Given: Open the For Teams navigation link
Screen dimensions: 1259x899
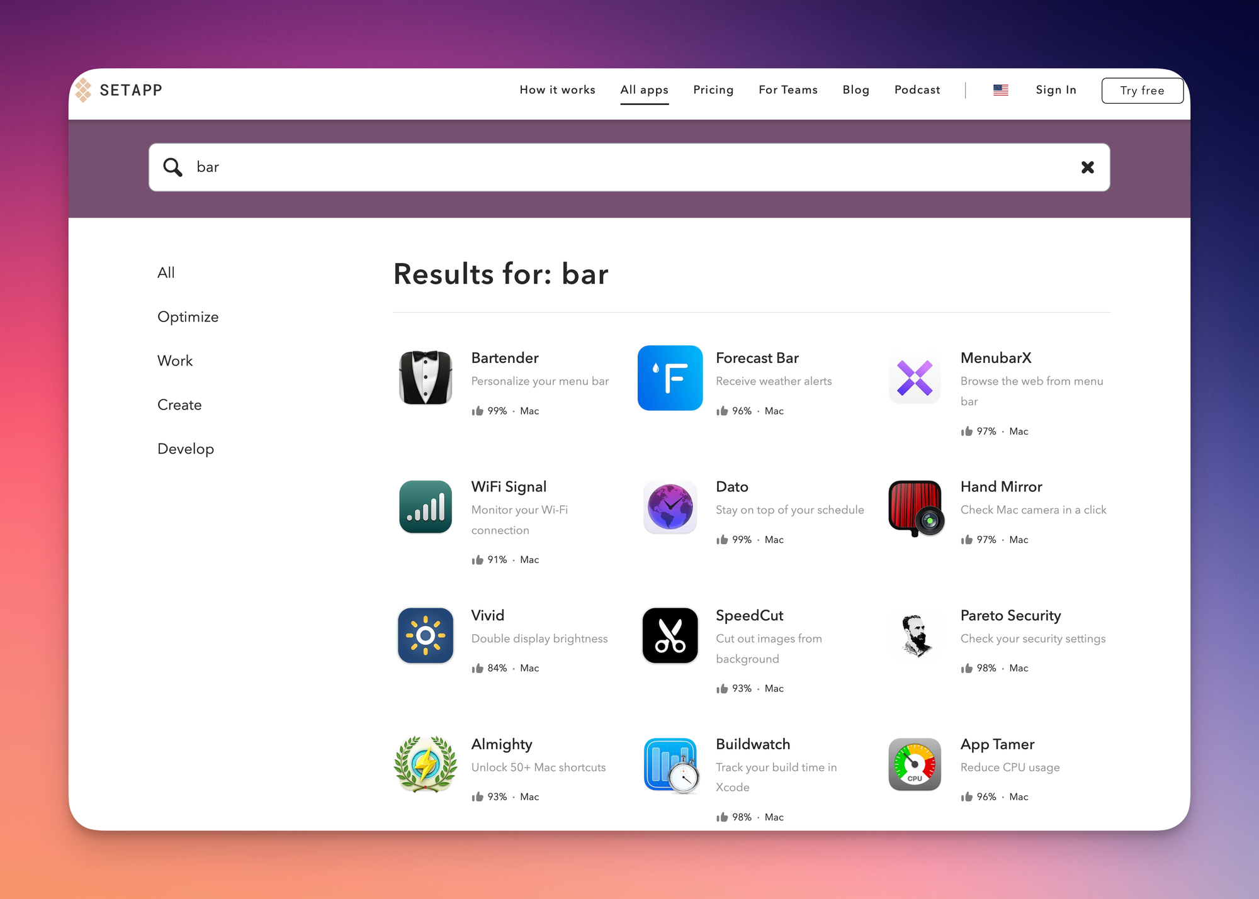Looking at the screenshot, I should click(x=788, y=90).
